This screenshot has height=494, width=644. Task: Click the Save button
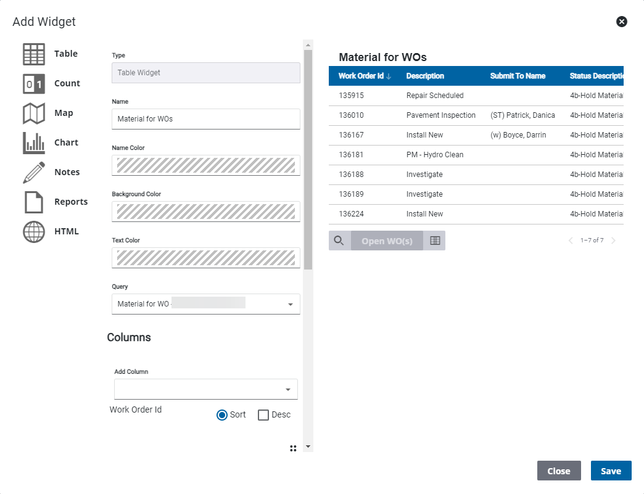point(611,471)
